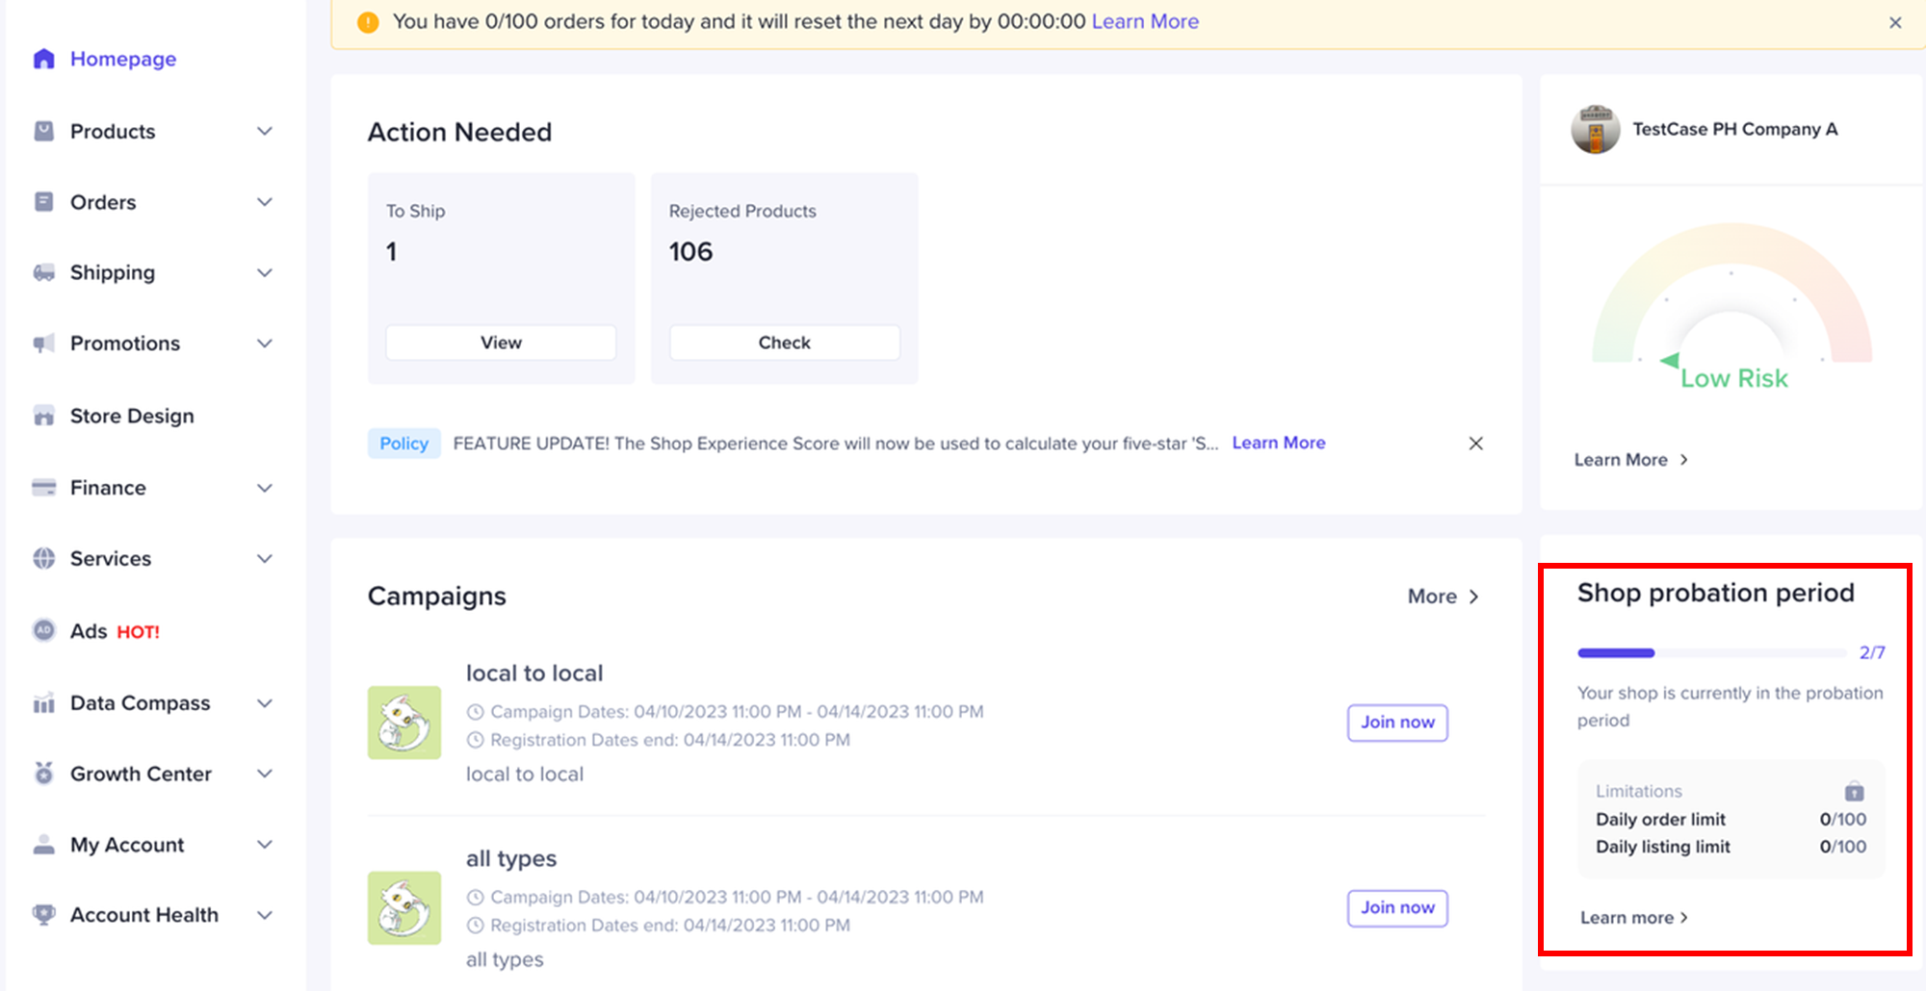Dismiss the Shop Experience Score policy notice
The width and height of the screenshot is (1926, 991).
pyautogui.click(x=1476, y=443)
